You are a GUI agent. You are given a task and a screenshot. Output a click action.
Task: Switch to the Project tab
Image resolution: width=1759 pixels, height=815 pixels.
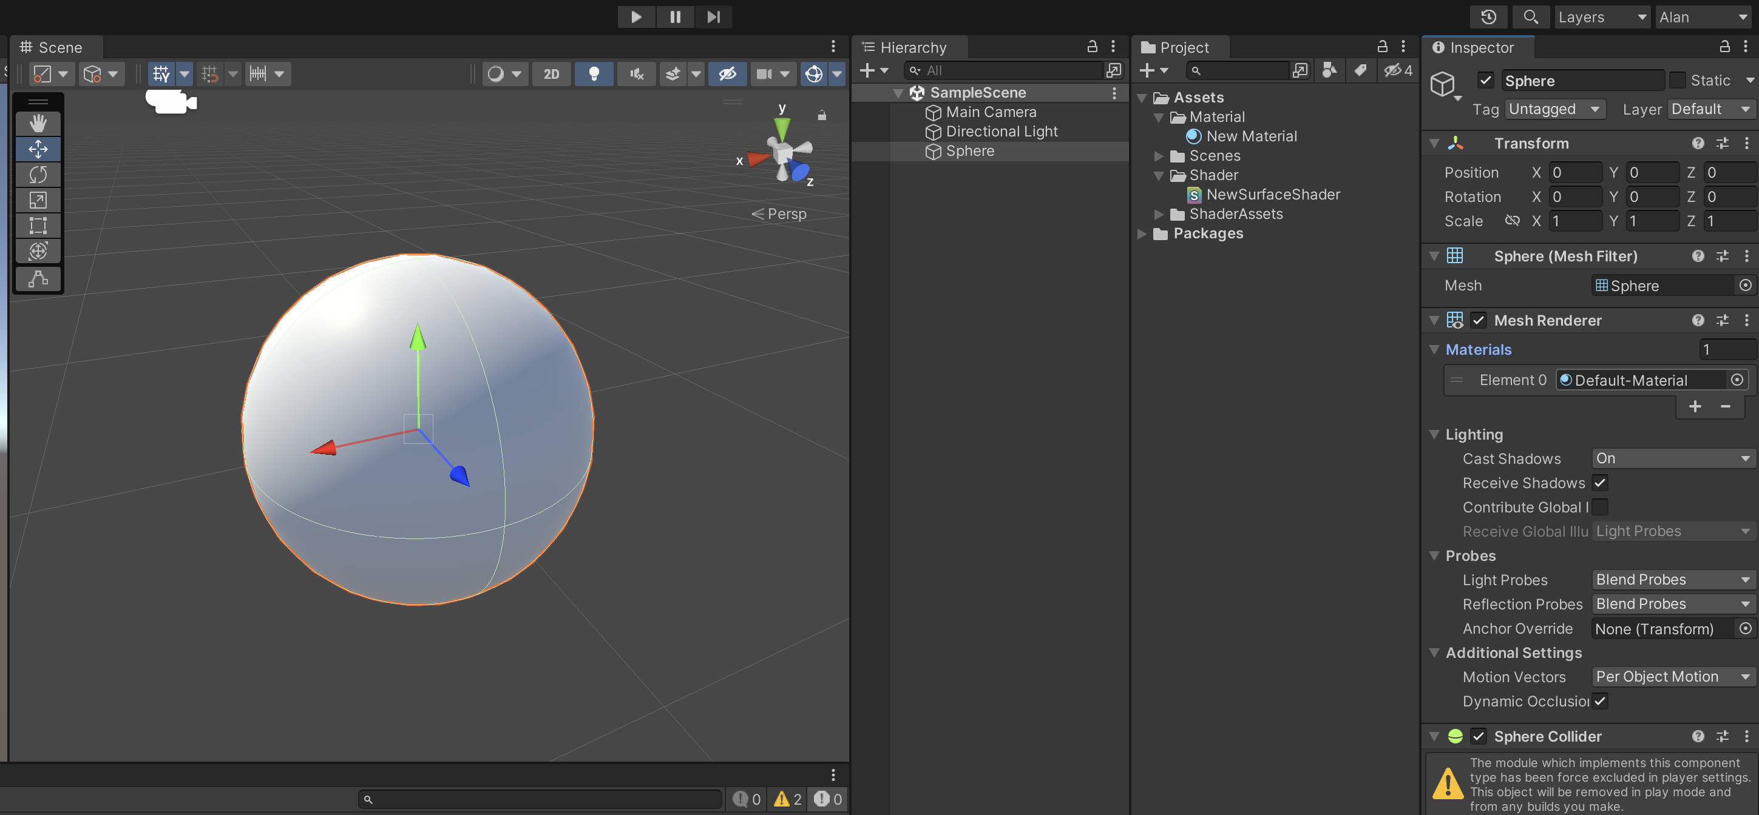click(x=1184, y=47)
